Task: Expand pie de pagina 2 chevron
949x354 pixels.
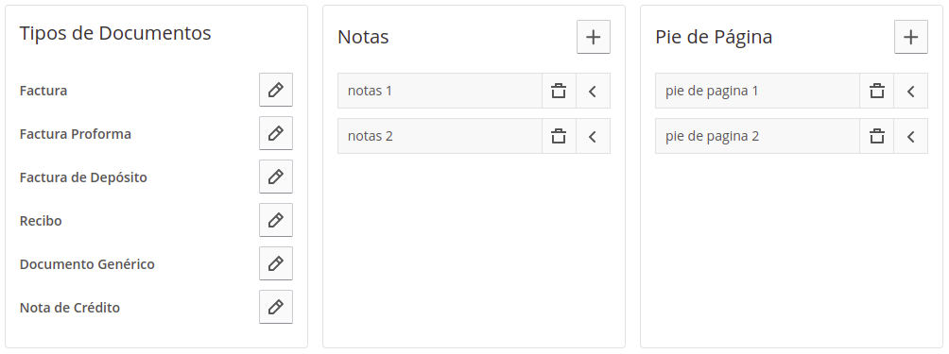Action: coord(911,137)
